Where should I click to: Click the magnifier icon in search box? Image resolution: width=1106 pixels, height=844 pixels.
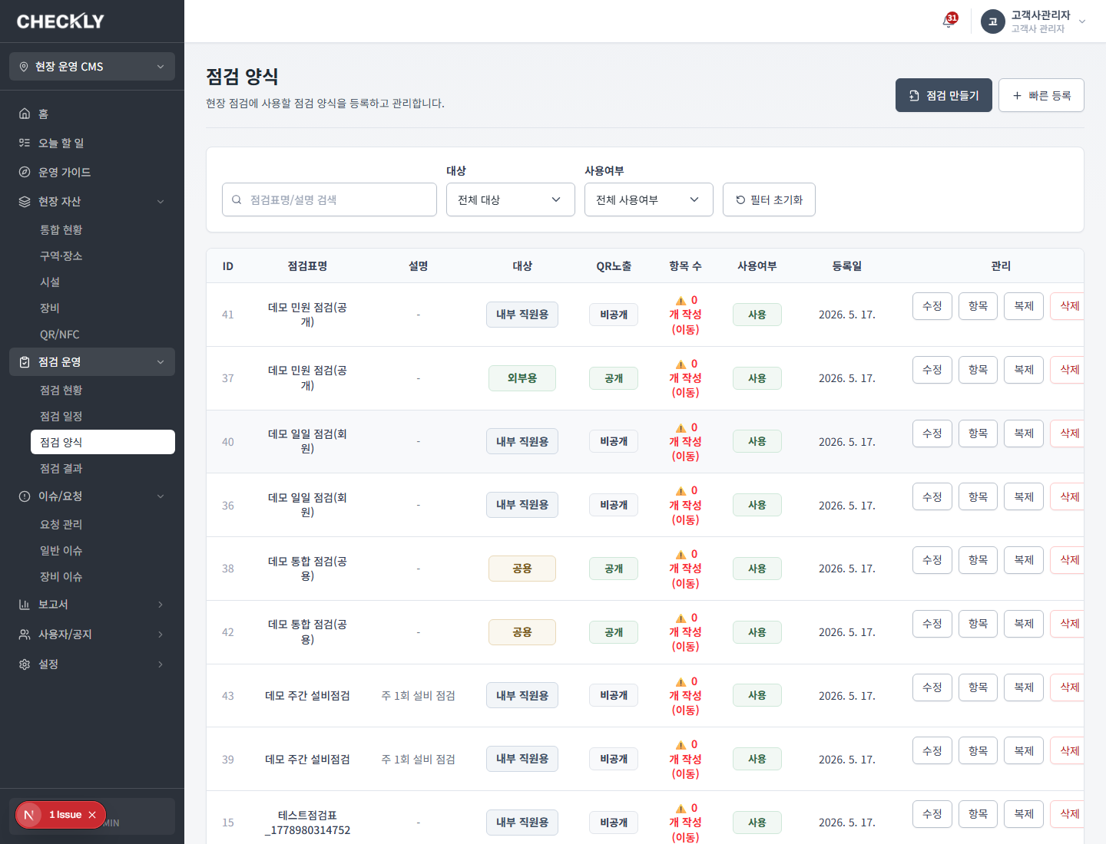(237, 199)
